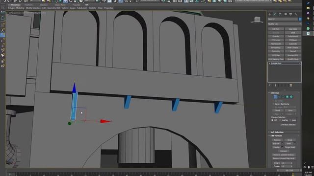Open File Explorer folder on taskbar

pos(308,8)
